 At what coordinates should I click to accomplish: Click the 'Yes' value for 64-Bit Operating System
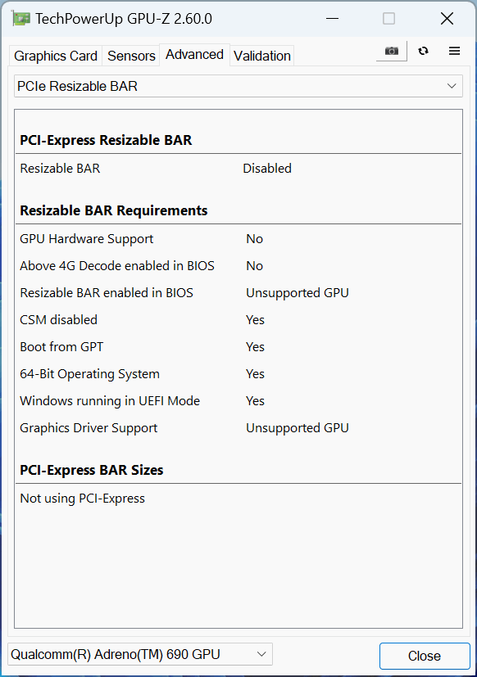pos(255,374)
